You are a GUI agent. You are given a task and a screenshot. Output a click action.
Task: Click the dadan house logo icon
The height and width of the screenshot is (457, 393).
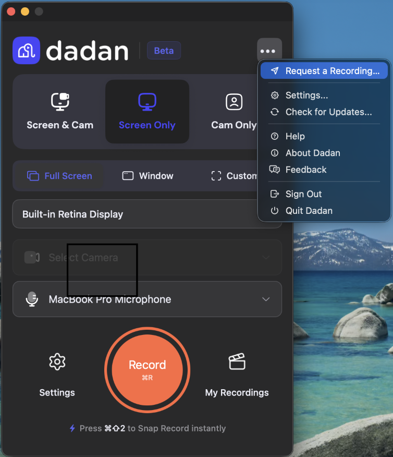click(26, 51)
